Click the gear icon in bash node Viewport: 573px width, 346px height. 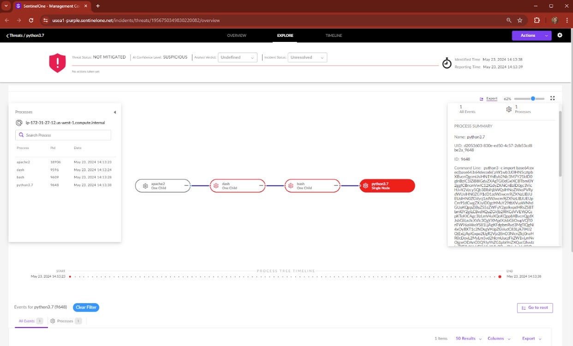(291, 186)
